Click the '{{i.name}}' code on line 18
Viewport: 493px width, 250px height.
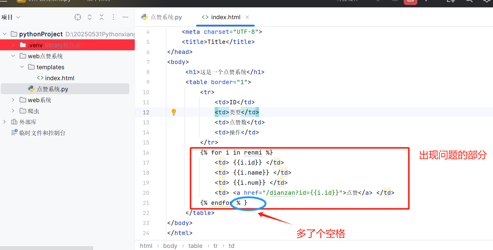251,173
